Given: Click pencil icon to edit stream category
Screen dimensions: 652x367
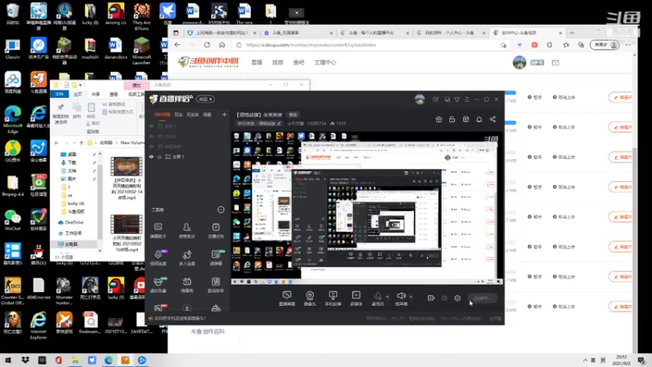Looking at the screenshot, I should (x=279, y=124).
